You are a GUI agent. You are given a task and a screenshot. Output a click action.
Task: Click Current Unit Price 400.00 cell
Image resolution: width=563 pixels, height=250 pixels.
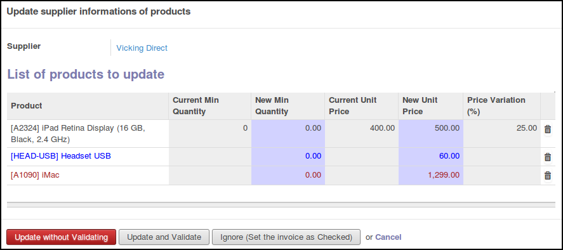click(362, 134)
